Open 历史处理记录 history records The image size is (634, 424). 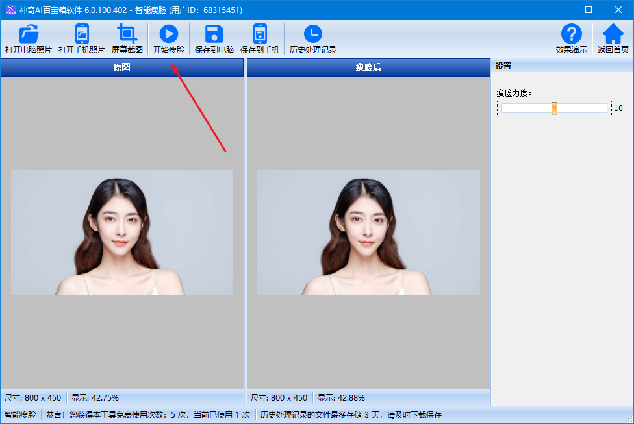click(x=313, y=34)
